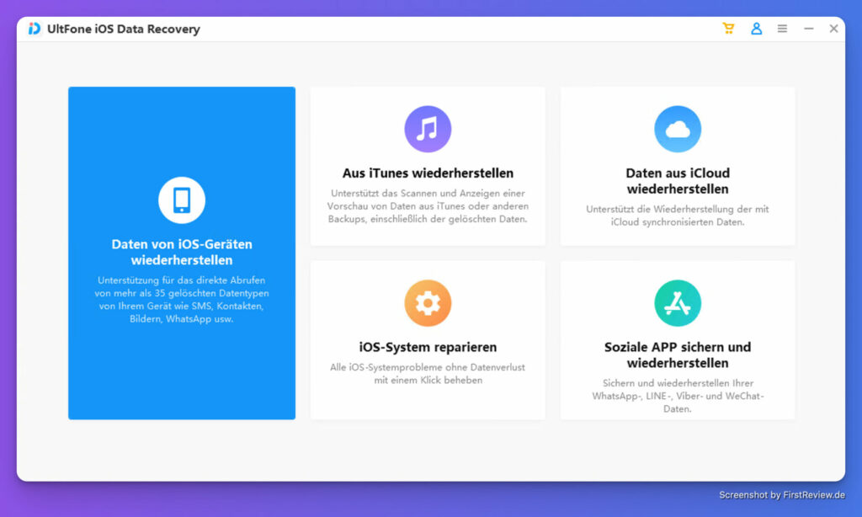Click text 'Alle iOS-Systemprobleme ohne Datenverlust'
The height and width of the screenshot is (517, 862).
428,367
